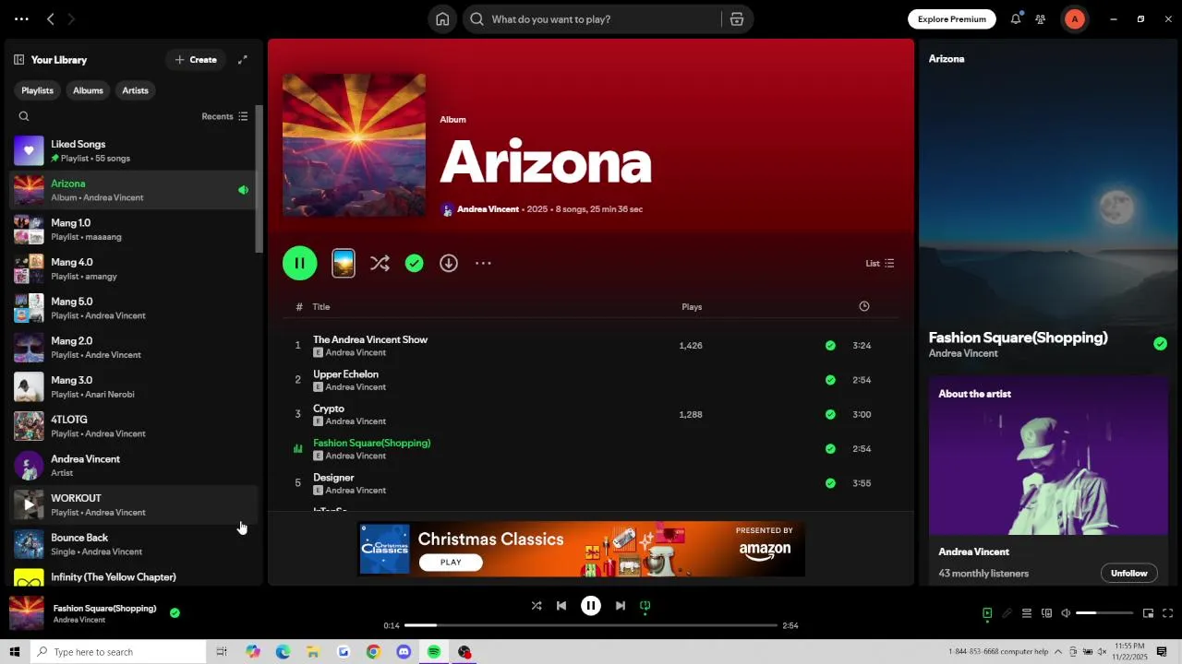This screenshot has width=1182, height=664.
Task: Open more options for Arizona album
Action: [483, 264]
